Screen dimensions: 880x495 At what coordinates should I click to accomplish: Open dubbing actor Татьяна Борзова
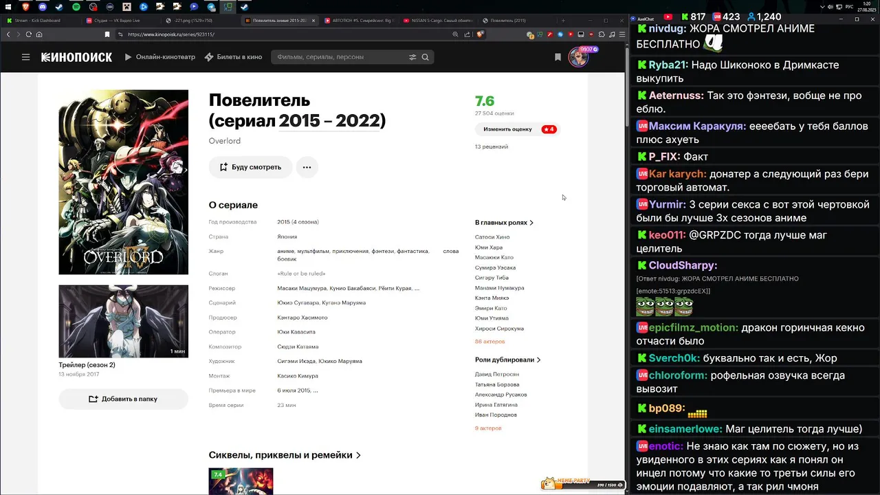[497, 384]
